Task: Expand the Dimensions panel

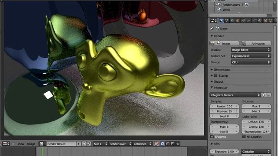Action: pyautogui.click(x=212, y=69)
